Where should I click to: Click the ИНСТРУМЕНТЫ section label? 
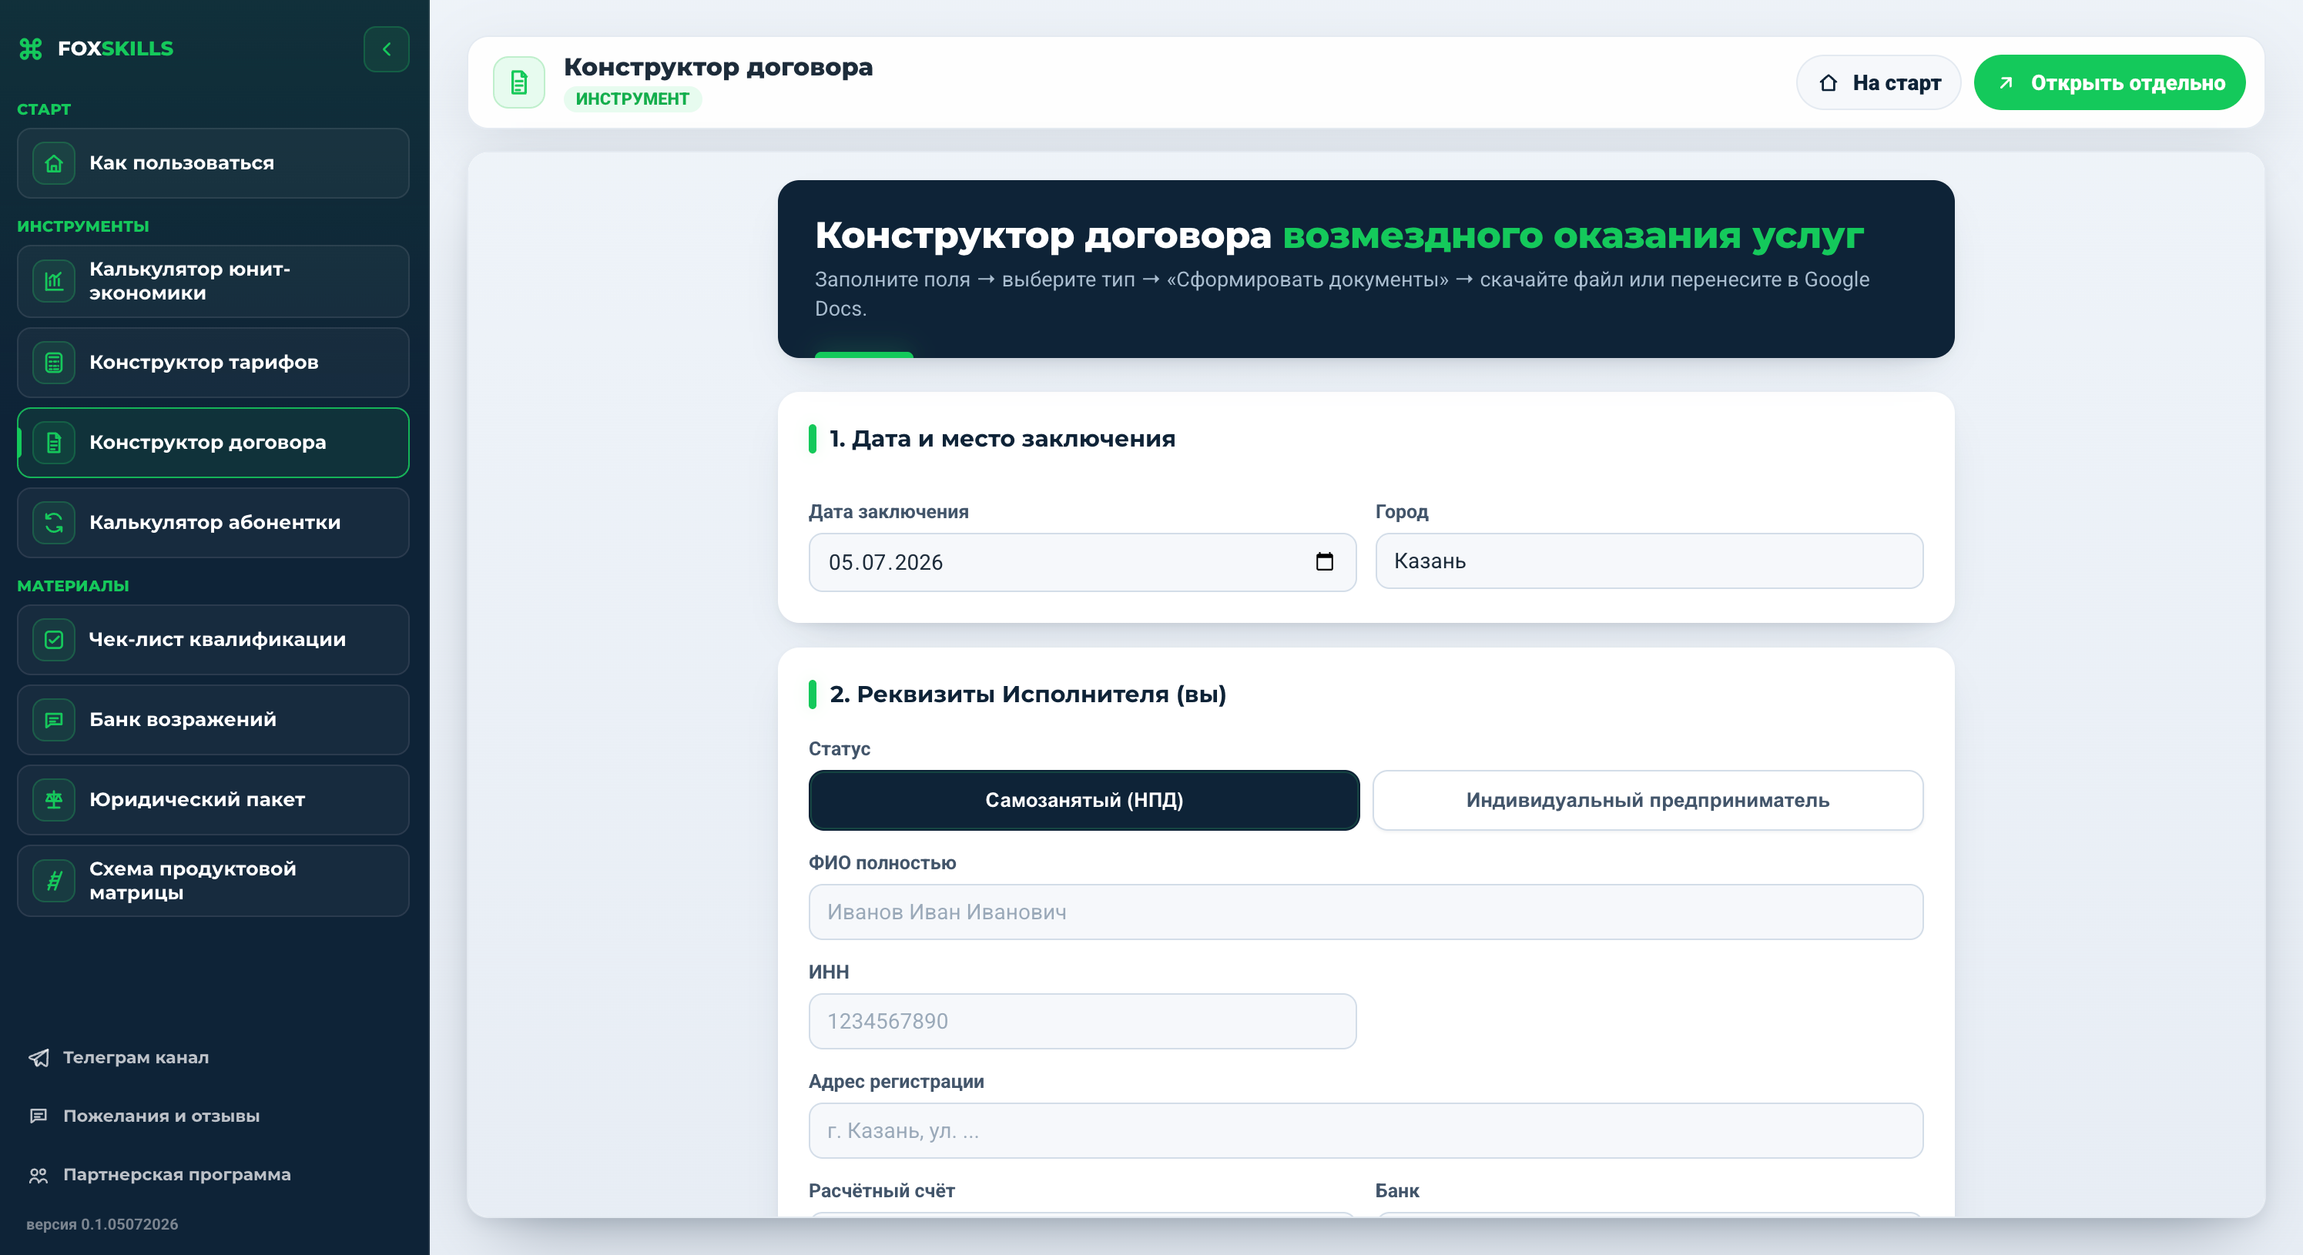coord(83,226)
